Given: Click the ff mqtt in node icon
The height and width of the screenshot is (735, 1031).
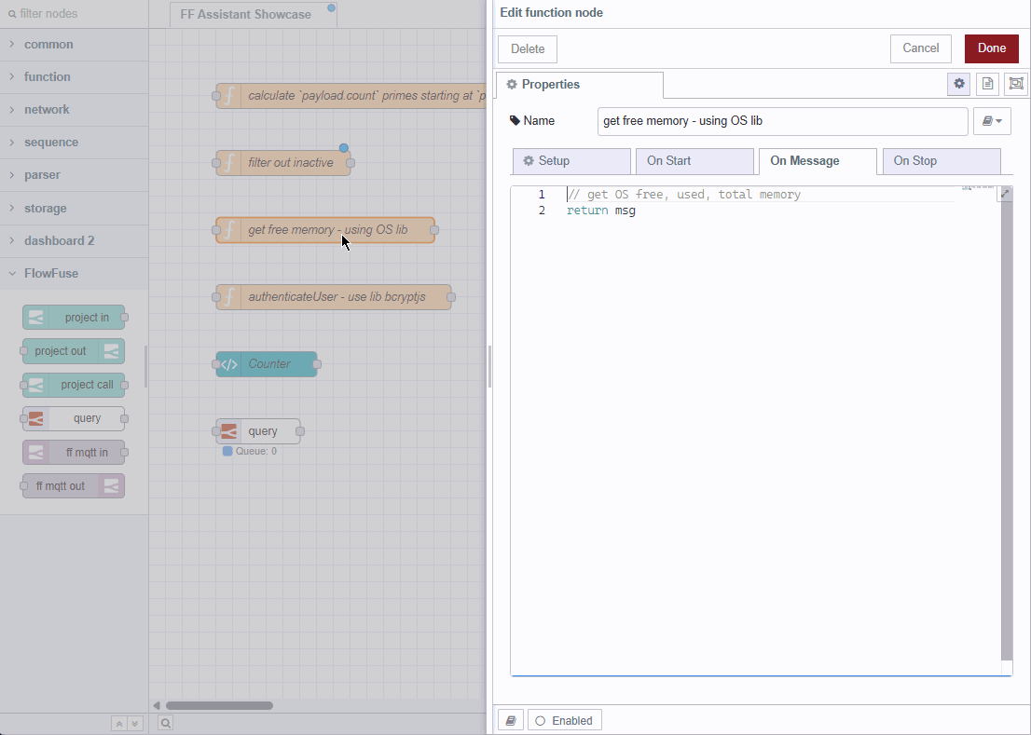Looking at the screenshot, I should coord(37,452).
